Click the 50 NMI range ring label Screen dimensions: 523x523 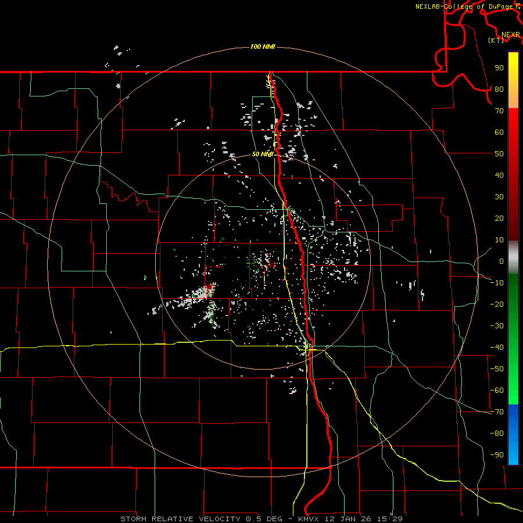(x=263, y=154)
